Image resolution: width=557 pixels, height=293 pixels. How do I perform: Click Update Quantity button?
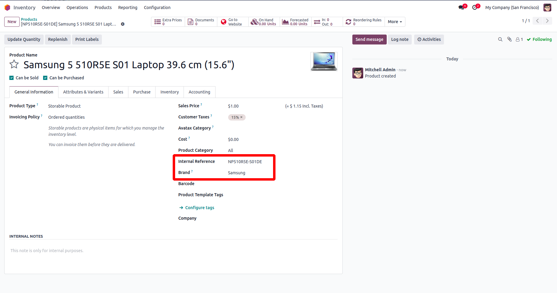pos(24,39)
